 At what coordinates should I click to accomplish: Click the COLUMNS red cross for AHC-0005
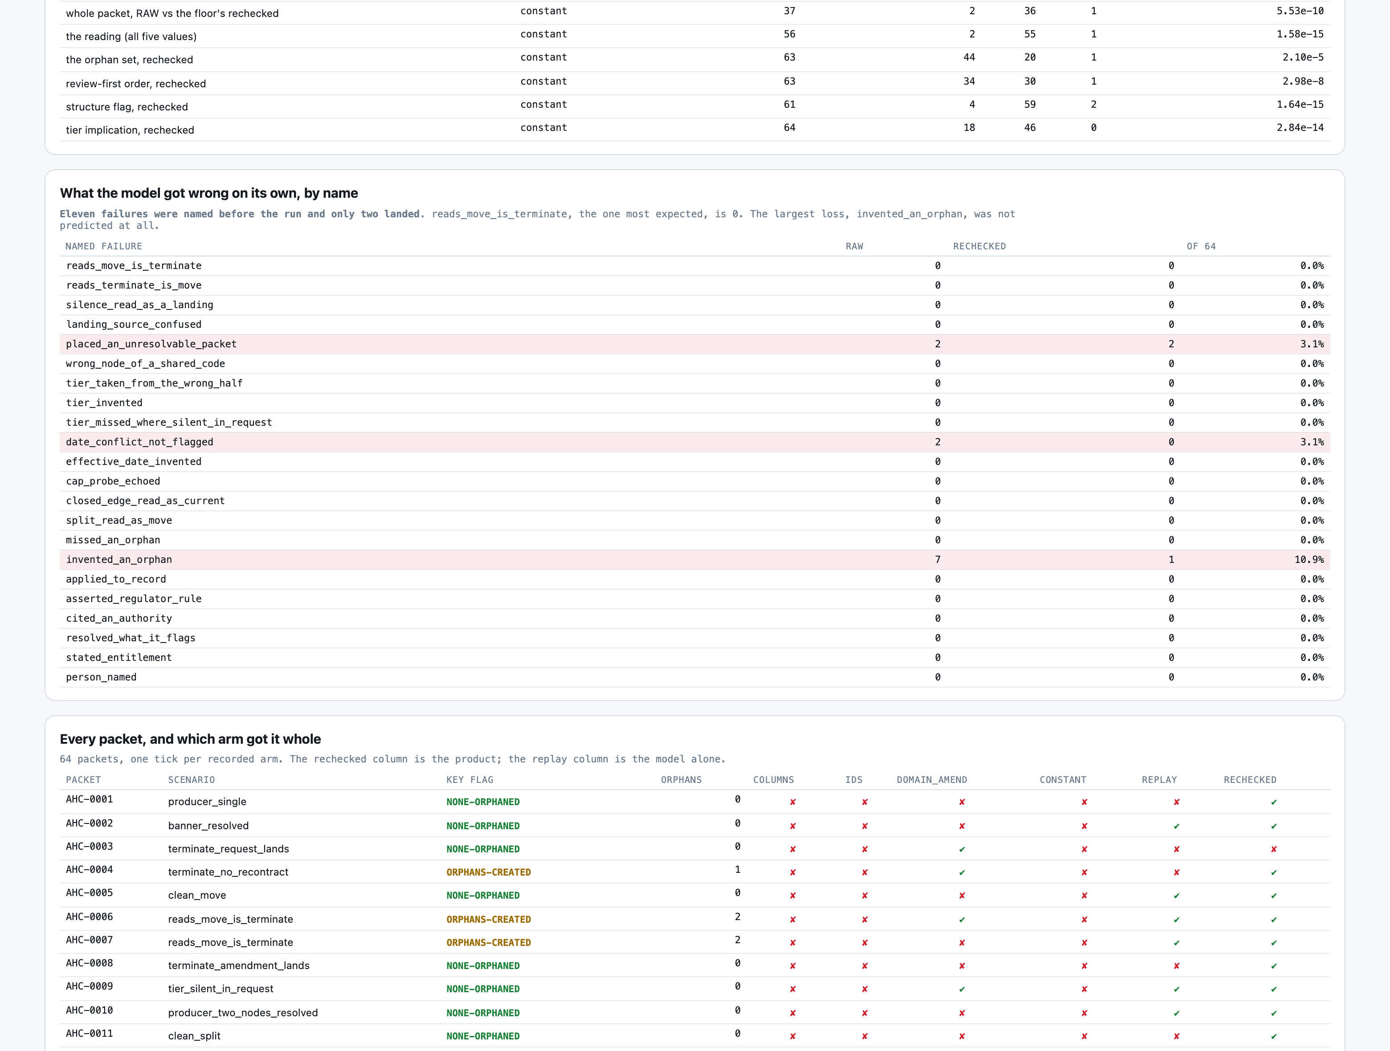click(x=793, y=896)
